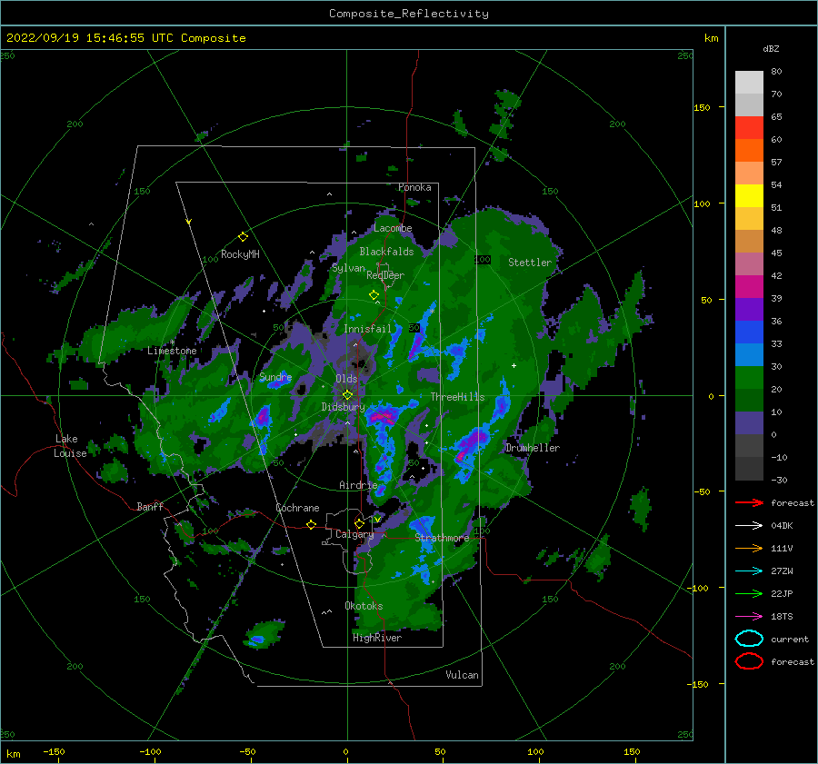Viewport: 818px width, 764px height.
Task: Select the yellow 54 dBZ swatch
Action: pyautogui.click(x=749, y=196)
